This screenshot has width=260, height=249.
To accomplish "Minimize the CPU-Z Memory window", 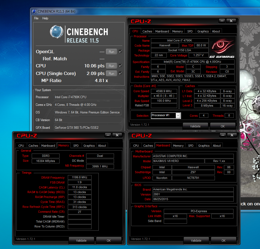I will coord(108,135).
